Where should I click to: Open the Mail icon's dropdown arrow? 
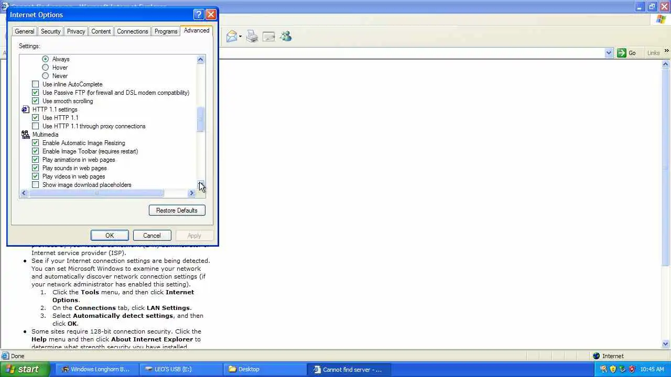240,37
